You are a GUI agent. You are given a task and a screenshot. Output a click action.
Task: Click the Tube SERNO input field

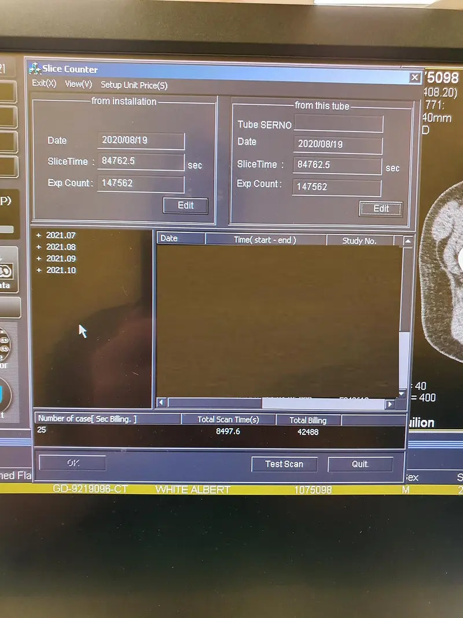[x=338, y=124]
